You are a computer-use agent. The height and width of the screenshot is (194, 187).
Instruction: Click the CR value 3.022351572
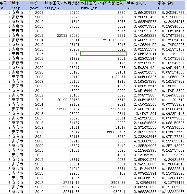pyautogui.click(x=145, y=49)
